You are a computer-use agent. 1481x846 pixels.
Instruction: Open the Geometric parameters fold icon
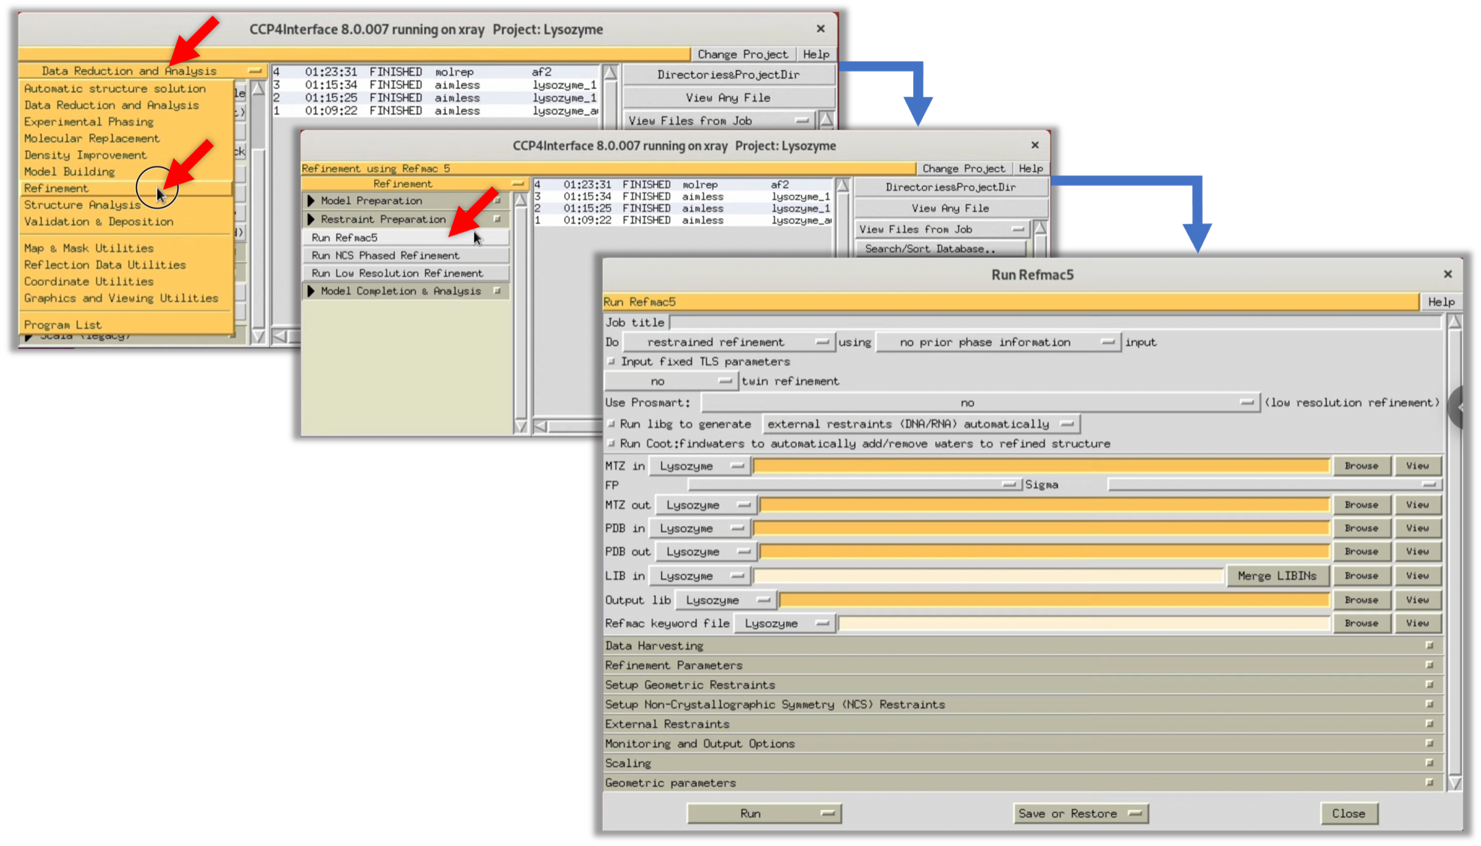(x=1429, y=782)
